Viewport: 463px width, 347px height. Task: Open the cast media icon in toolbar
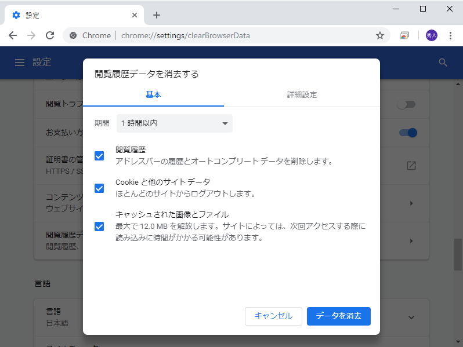pos(404,36)
